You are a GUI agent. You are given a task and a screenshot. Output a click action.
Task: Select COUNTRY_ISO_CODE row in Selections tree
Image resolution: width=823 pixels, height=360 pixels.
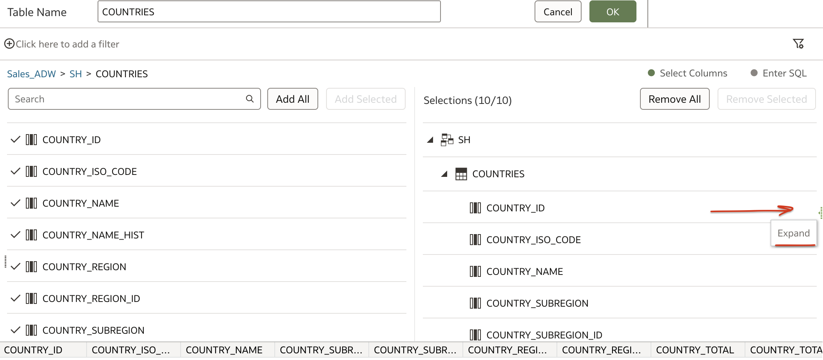(x=620, y=240)
